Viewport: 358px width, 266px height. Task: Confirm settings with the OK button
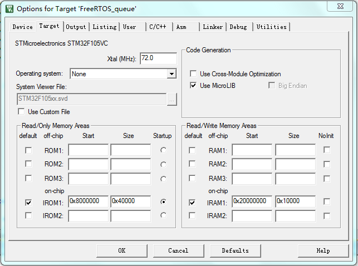[122, 251]
